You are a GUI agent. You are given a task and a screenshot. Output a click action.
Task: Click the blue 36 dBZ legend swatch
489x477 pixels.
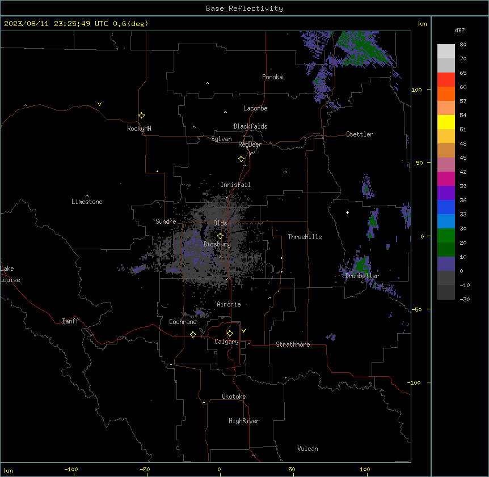pos(446,207)
